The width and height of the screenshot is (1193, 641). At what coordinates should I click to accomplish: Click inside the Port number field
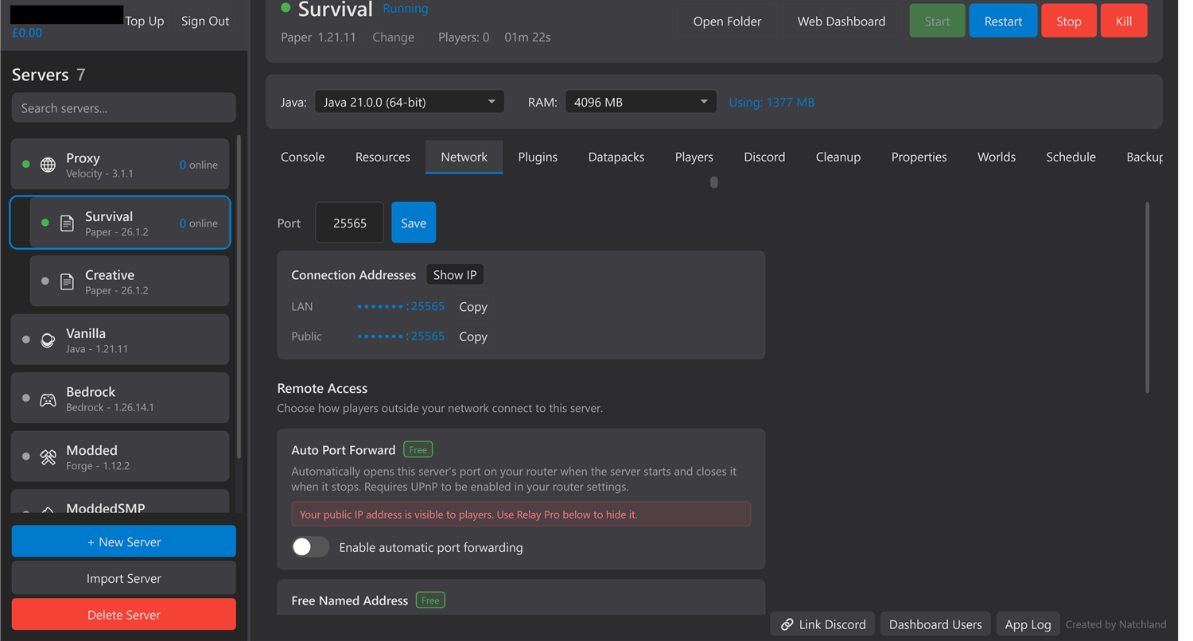click(x=349, y=223)
